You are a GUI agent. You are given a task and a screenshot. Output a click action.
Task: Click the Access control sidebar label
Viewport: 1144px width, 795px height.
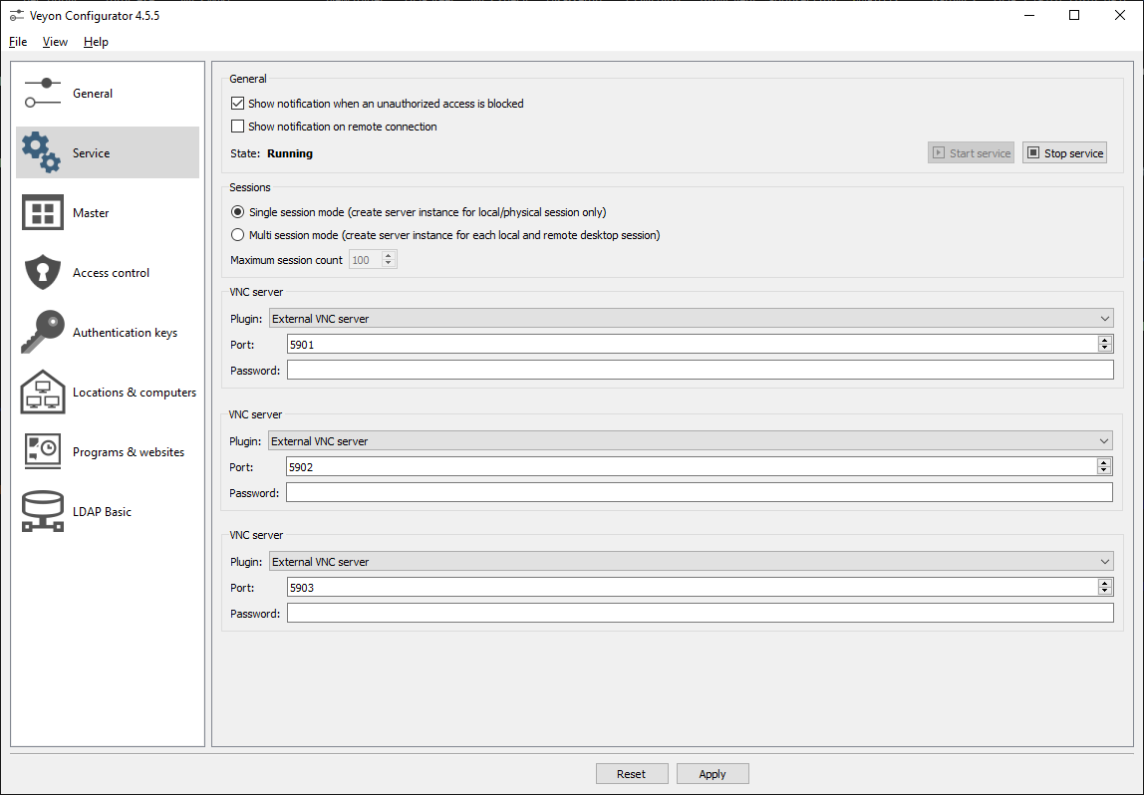click(x=111, y=273)
